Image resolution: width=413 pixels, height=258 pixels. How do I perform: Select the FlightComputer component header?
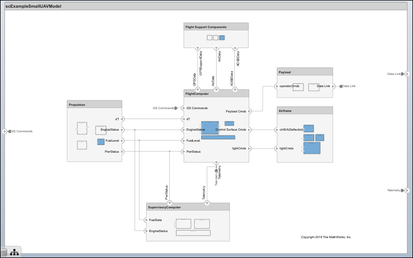click(x=216, y=94)
